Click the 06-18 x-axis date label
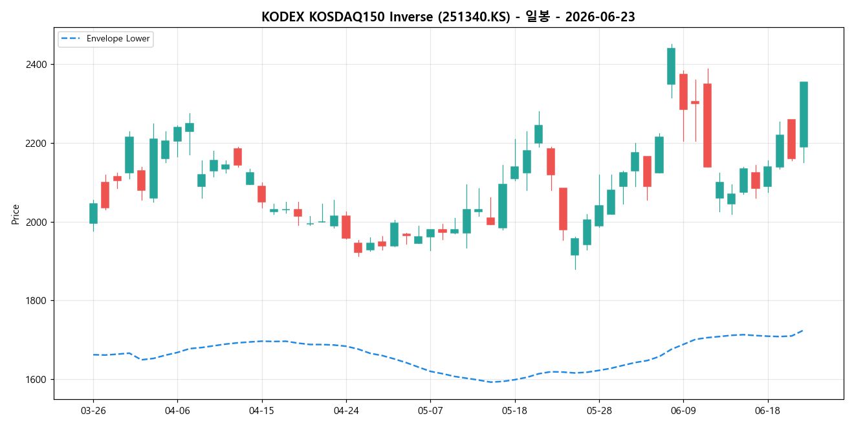The height and width of the screenshot is (427, 854). pos(767,411)
